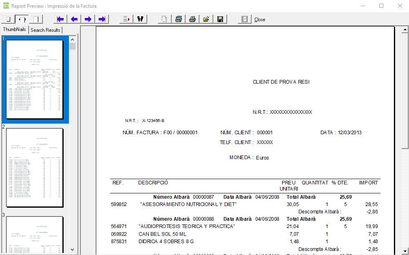
Task: Click the DESCRIPCIÓ column header
Action: point(153,183)
